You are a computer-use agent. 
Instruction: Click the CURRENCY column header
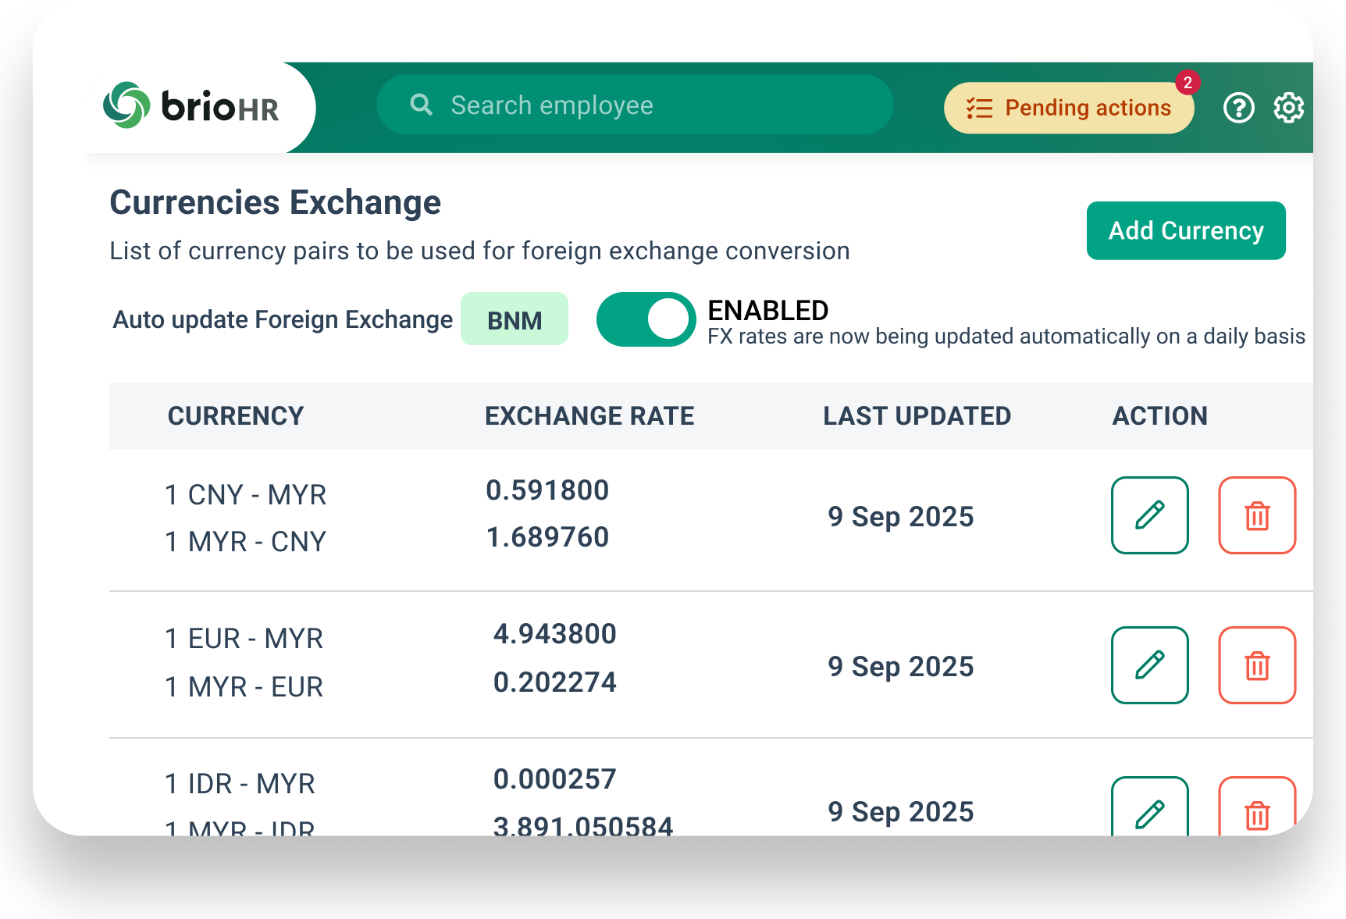tap(236, 416)
